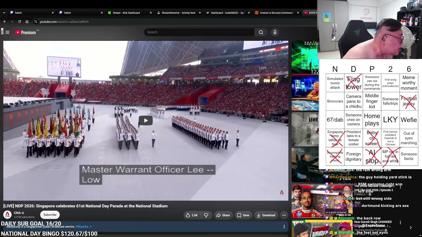Click the 'Someone faints' bingo square

tap(409, 156)
